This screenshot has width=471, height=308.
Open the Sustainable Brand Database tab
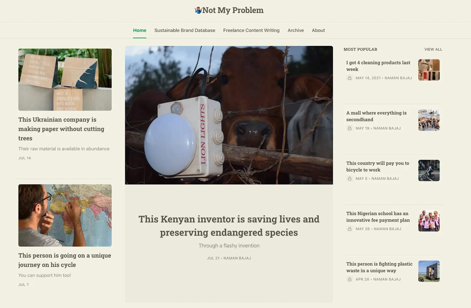[x=185, y=30]
